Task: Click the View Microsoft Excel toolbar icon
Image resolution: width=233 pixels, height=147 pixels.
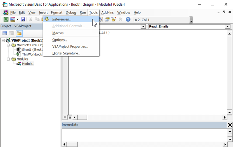Action: click(6, 20)
